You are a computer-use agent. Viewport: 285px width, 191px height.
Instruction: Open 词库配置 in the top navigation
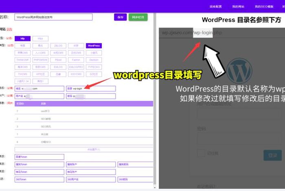(215, 7)
